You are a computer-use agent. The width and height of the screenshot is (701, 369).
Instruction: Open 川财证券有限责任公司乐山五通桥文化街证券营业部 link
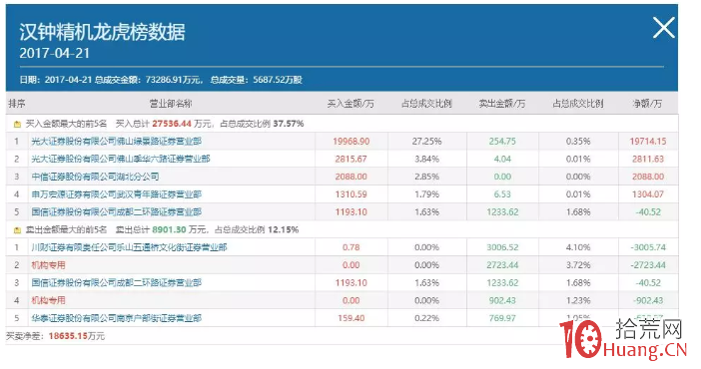pos(129,247)
